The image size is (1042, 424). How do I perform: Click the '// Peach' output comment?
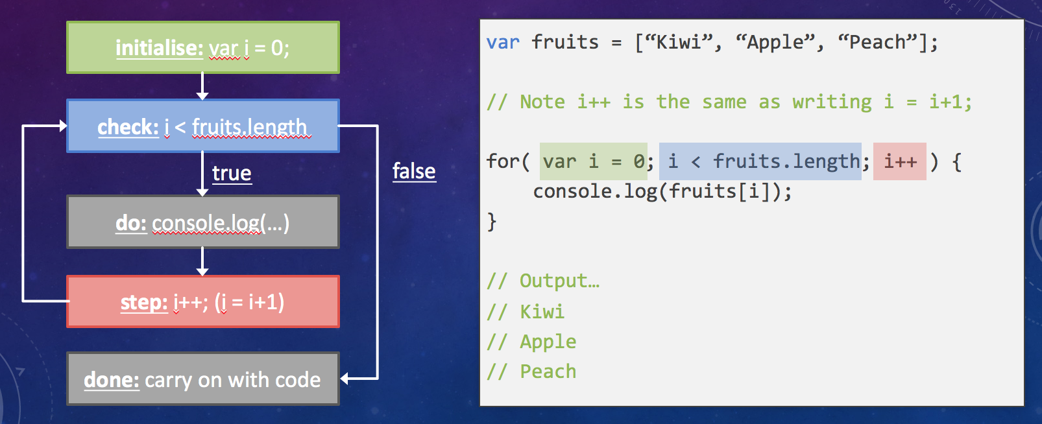coord(531,371)
